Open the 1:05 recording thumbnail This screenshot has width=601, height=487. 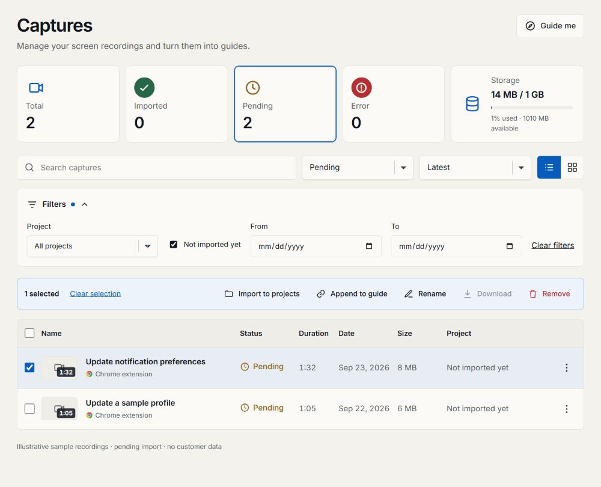coord(59,409)
